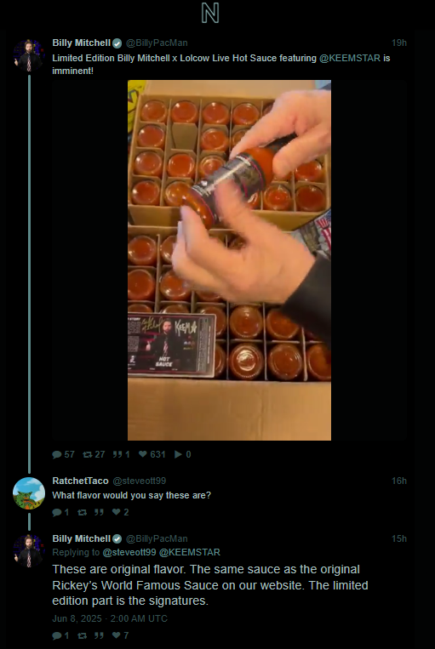Click the quote icon on the last reply
This screenshot has width=435, height=649.
tap(99, 635)
